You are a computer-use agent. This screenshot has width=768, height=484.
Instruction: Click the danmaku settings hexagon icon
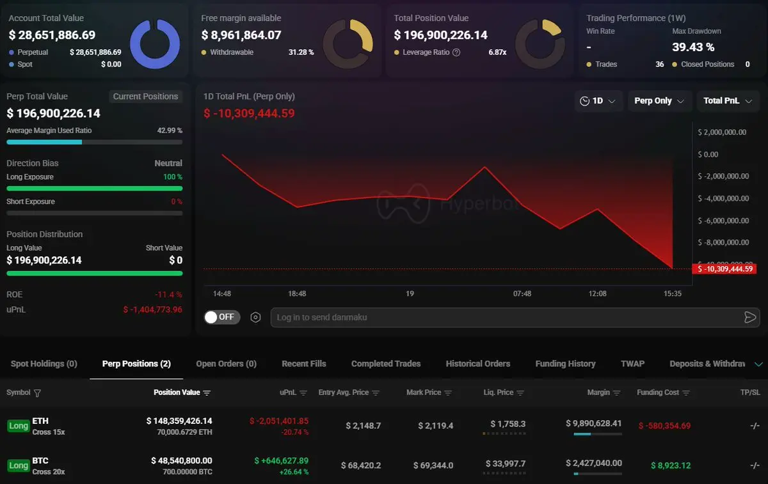[x=255, y=317]
